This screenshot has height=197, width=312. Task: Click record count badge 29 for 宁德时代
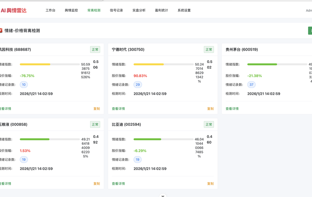pos(138,84)
